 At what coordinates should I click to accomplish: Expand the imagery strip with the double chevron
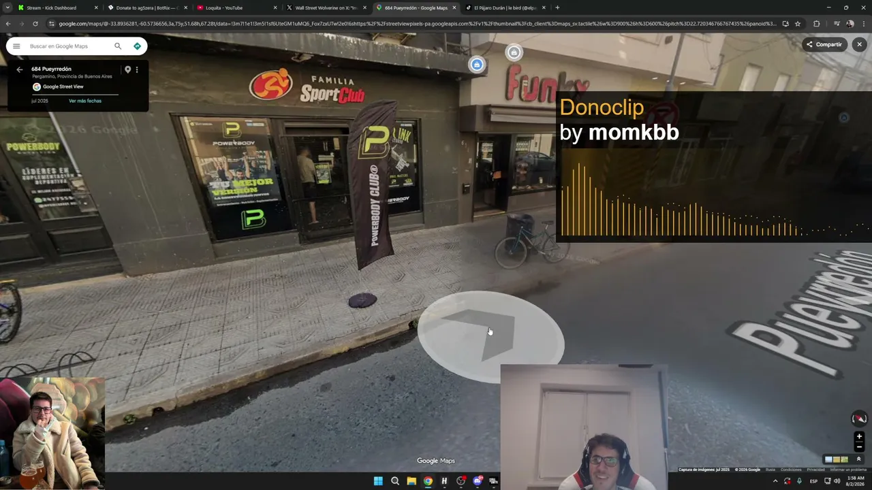tap(859, 459)
